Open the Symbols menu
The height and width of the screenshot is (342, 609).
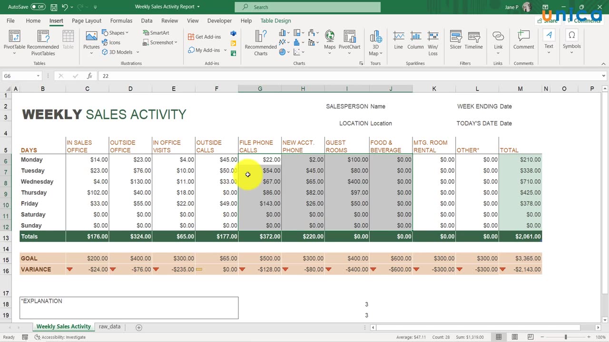coord(571,42)
